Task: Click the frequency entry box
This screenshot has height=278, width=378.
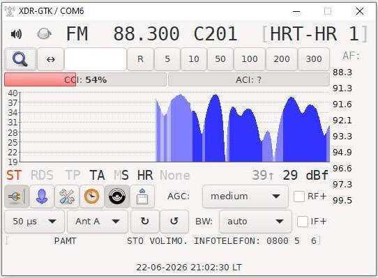Action: [x=96, y=59]
